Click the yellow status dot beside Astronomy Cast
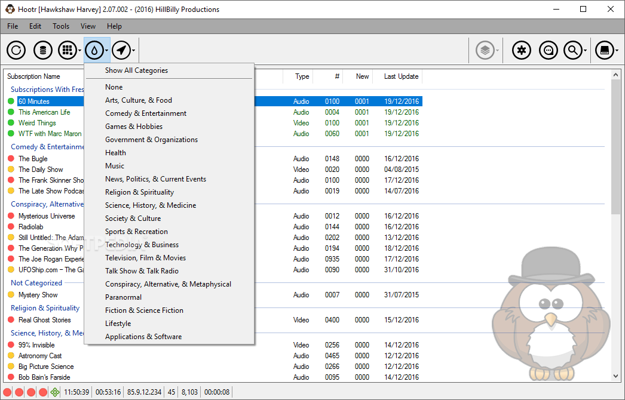The width and height of the screenshot is (625, 400). coord(11,356)
